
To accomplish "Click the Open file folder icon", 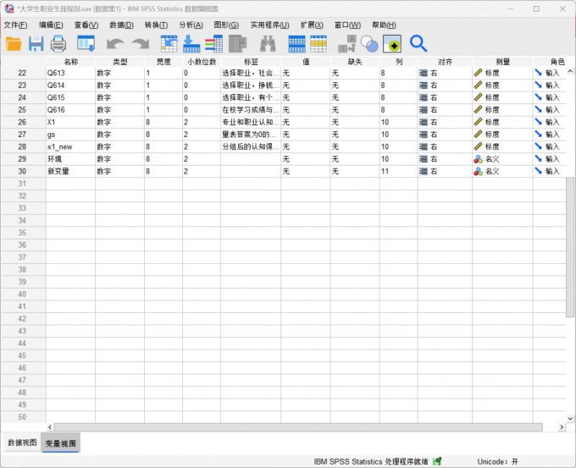I will pyautogui.click(x=14, y=44).
